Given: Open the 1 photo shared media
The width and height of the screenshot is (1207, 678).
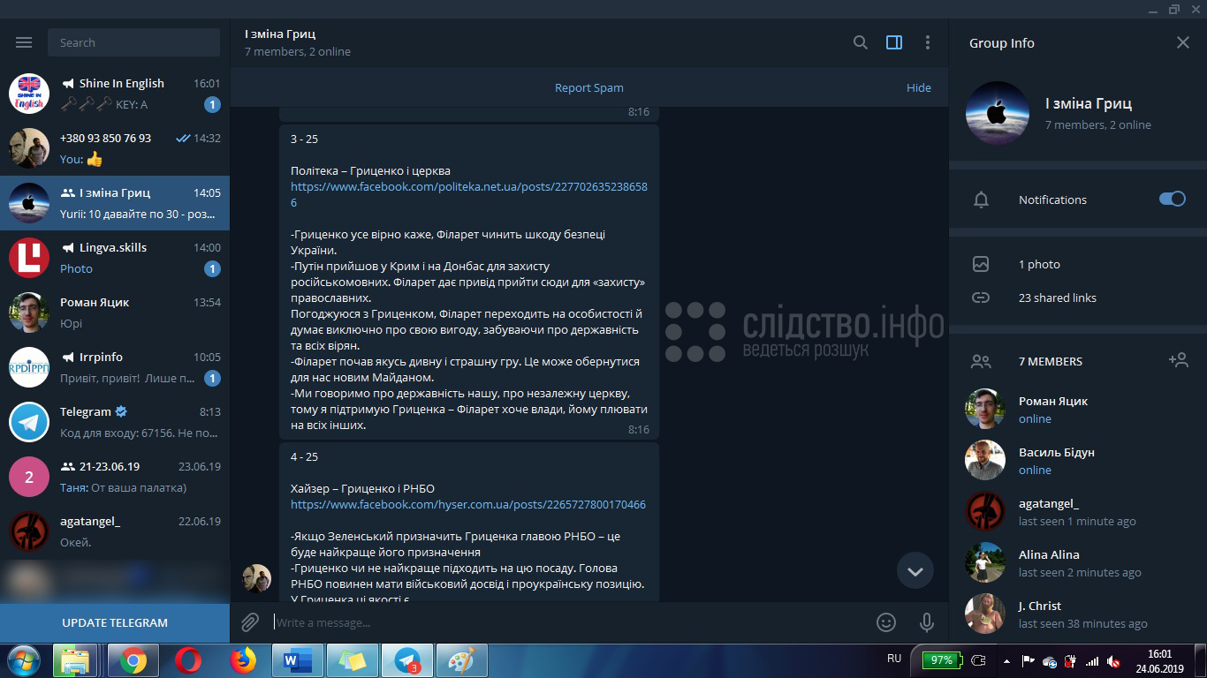Looking at the screenshot, I should click(1039, 264).
